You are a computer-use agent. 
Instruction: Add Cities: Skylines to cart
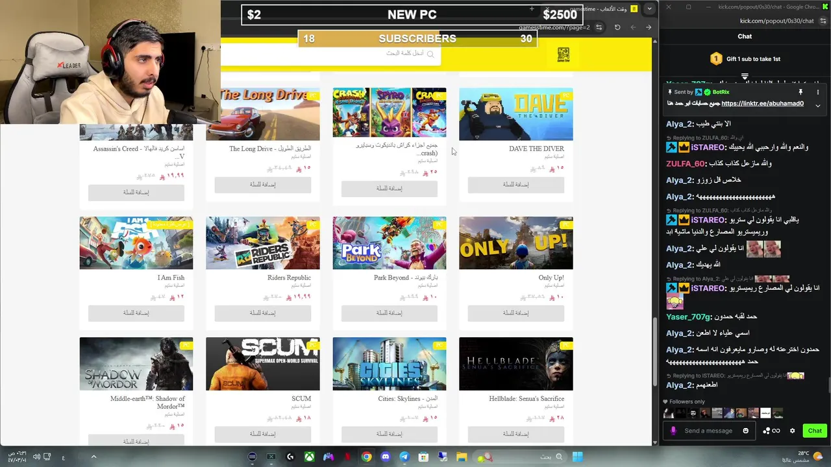click(x=389, y=434)
